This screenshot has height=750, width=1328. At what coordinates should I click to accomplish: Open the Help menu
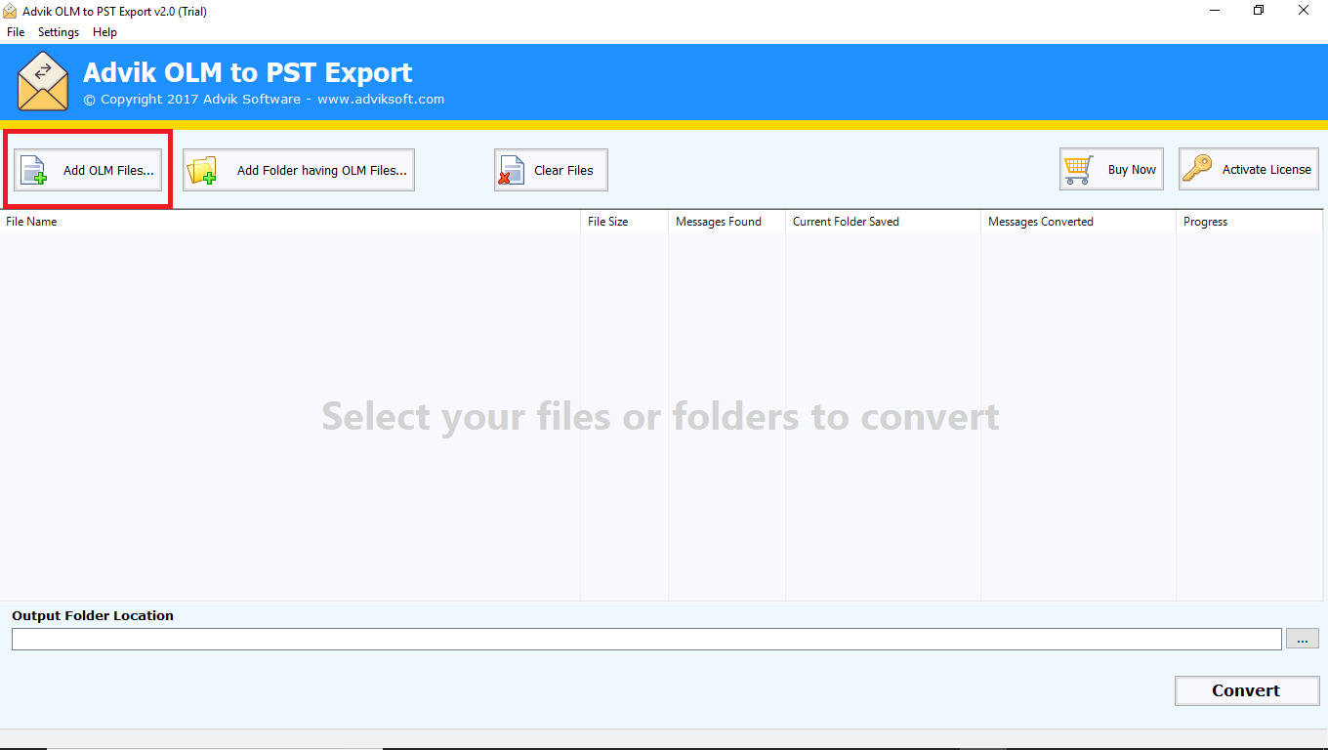(104, 32)
